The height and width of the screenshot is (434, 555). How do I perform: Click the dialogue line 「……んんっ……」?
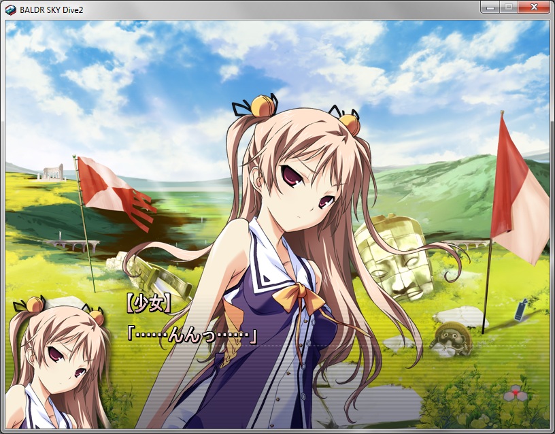tap(192, 335)
